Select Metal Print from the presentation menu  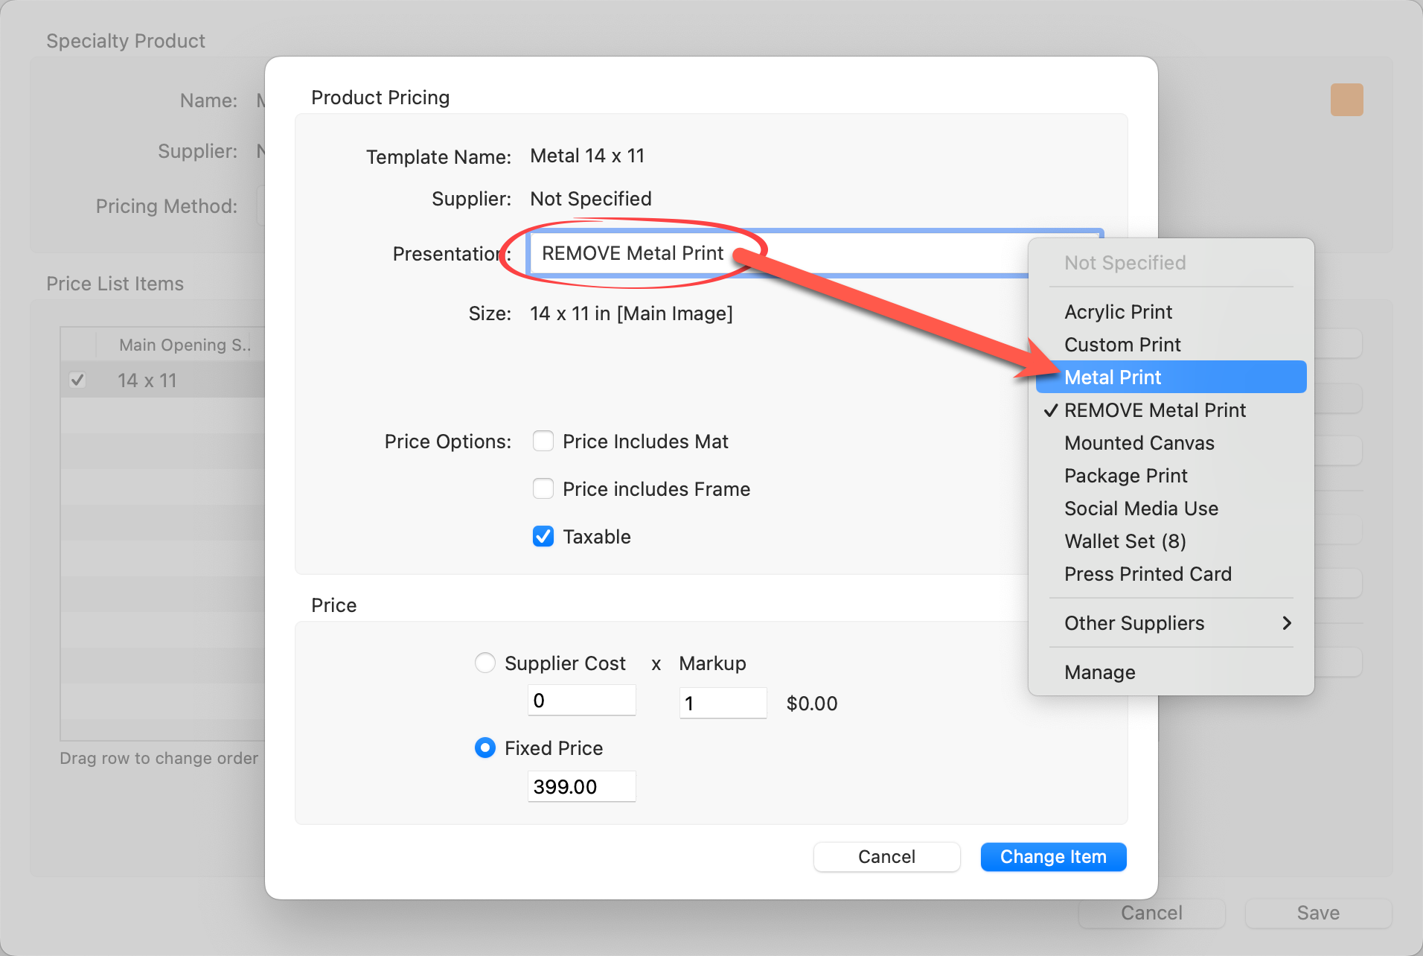coord(1112,377)
